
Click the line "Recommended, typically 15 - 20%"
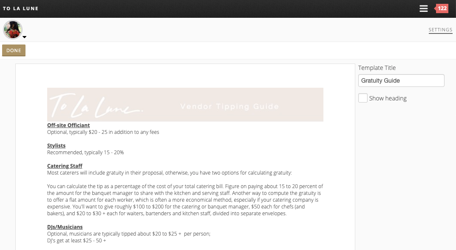85,153
